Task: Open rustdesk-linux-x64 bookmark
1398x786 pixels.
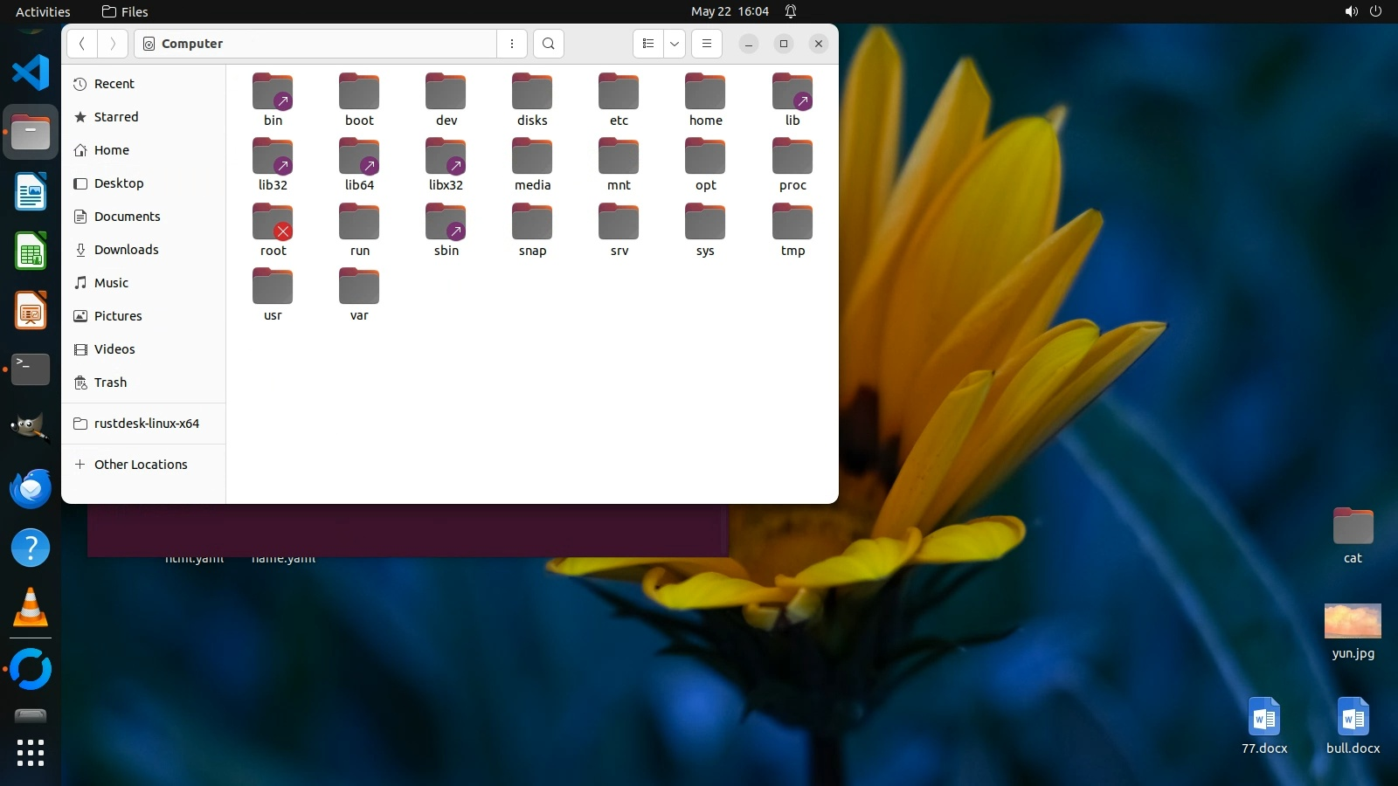Action: 146,424
